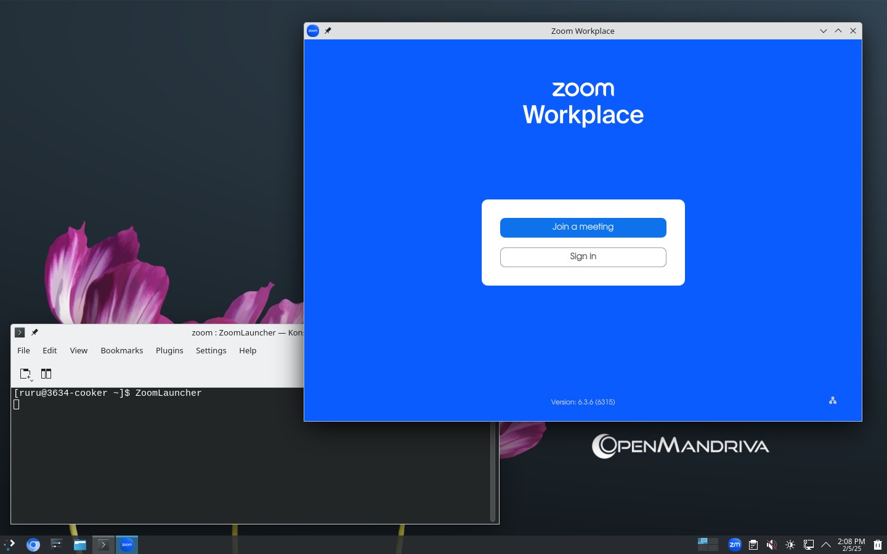Open the application launcher menu
Image resolution: width=887 pixels, height=554 pixels.
(10, 544)
